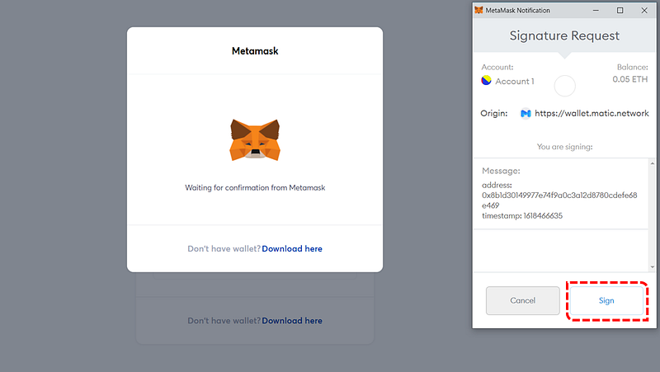660x372 pixels.
Task: Click the Sign button
Action: coord(606,300)
